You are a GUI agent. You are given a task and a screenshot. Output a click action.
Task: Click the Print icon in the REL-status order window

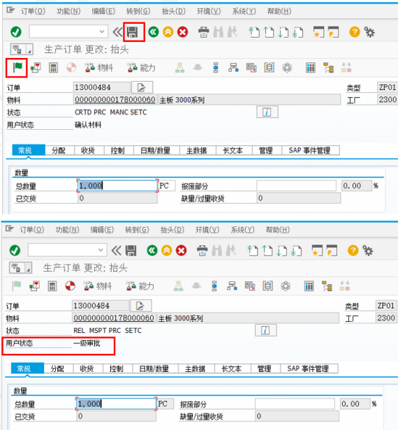point(202,251)
